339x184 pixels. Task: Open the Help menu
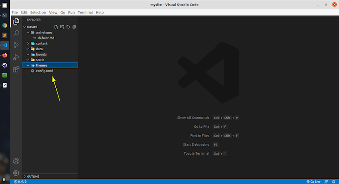click(x=100, y=13)
